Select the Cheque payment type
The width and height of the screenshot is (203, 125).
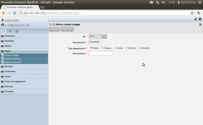pos(102,48)
